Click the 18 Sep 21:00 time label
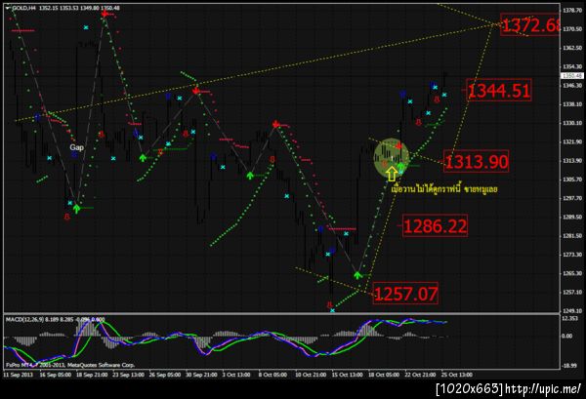586x399 pixels. click(92, 375)
